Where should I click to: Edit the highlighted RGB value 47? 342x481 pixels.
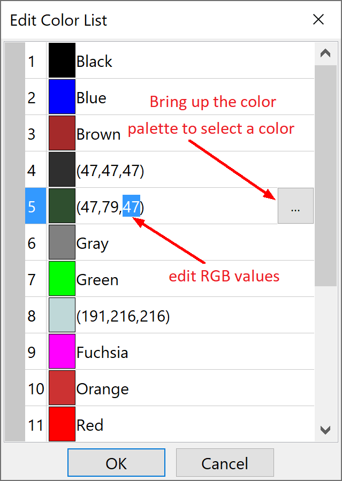point(131,206)
